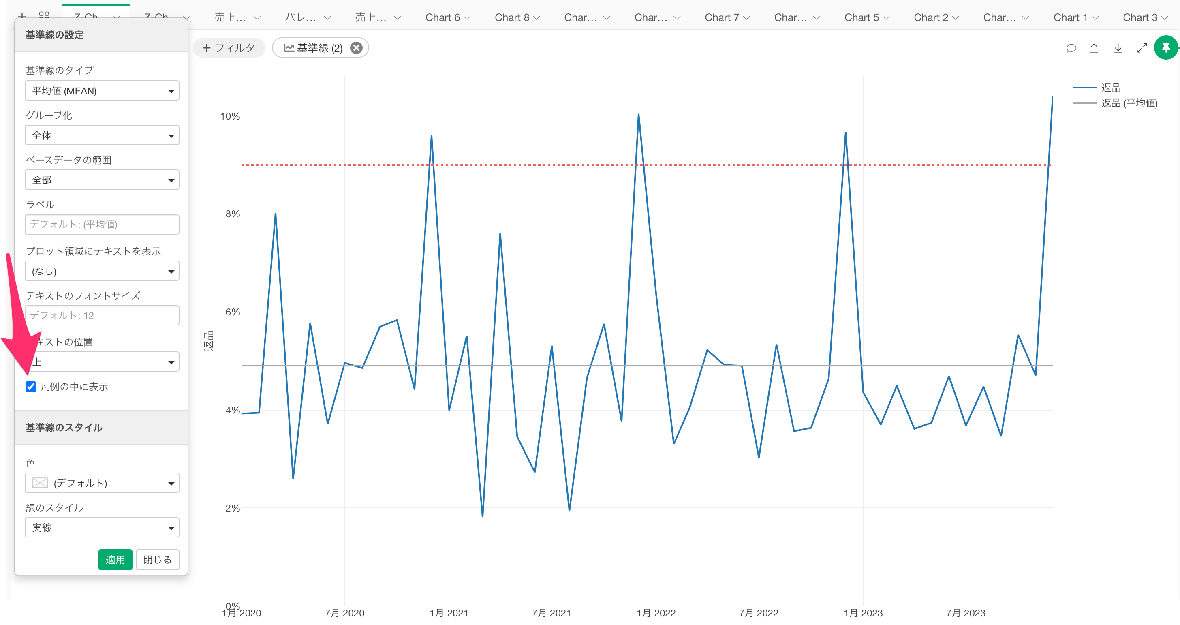
Task: Open the 基準線 (2) reference line chip
Action: coord(313,48)
